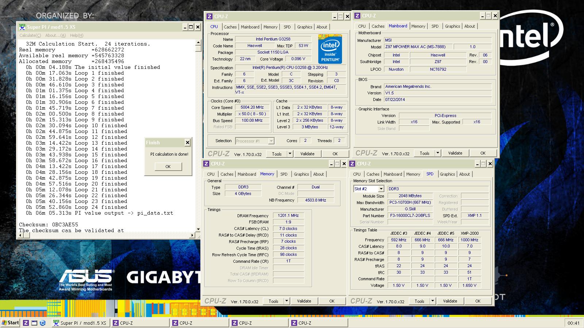This screenshot has height=328, width=584.
Task: Click the system tray clock
Action: (573, 323)
